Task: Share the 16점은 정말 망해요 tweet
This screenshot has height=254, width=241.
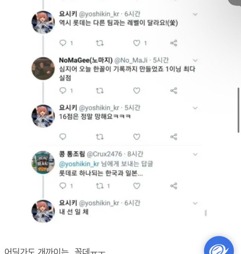Action: pyautogui.click(x=174, y=137)
